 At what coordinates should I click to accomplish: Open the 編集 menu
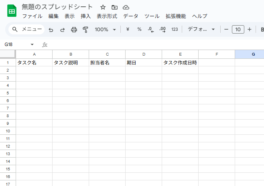coord(53,16)
